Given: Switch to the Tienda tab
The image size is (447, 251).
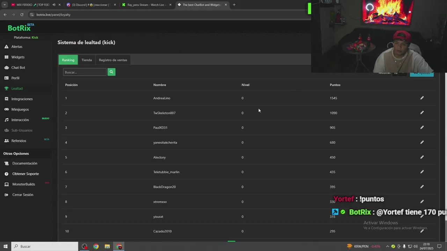Looking at the screenshot, I should [87, 60].
